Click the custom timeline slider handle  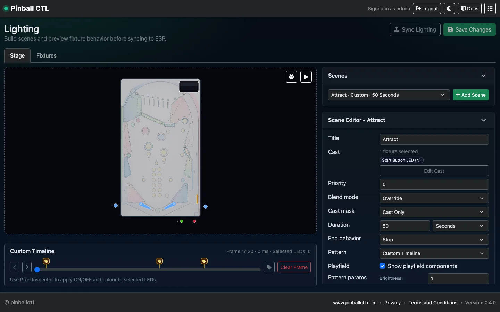[x=37, y=270]
